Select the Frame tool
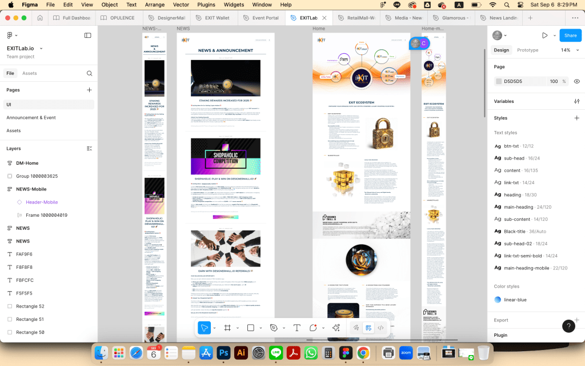This screenshot has width=585, height=366. point(227,328)
